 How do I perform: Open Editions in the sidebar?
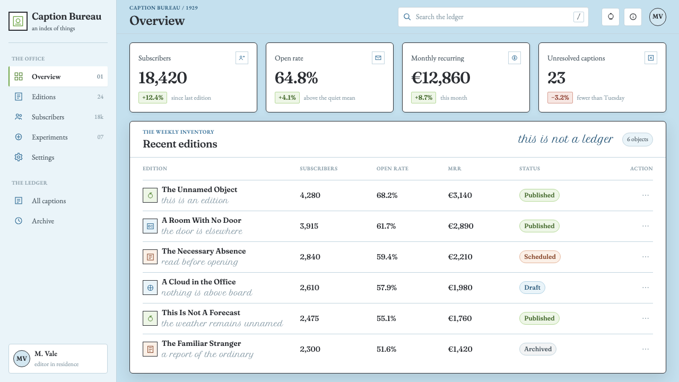(x=58, y=97)
